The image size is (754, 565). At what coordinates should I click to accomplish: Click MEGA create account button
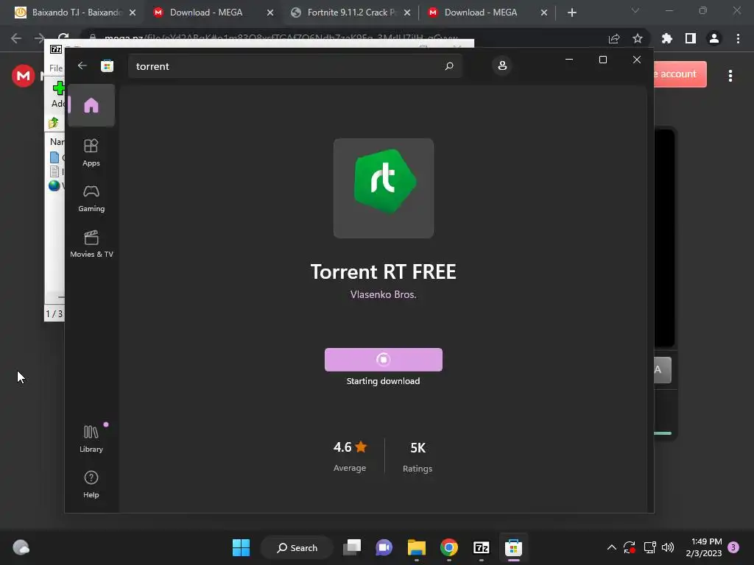(x=680, y=74)
